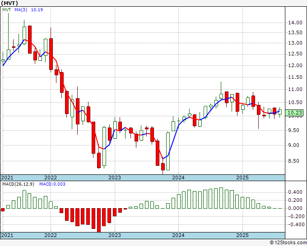Click the lowest red candlestick near 8.20
The width and height of the screenshot is (307, 246).
163,167
